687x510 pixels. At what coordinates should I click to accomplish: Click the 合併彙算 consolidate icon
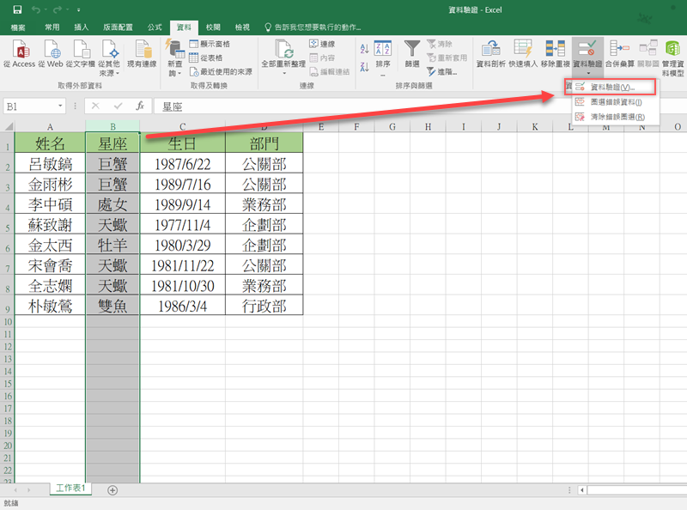[x=618, y=50]
